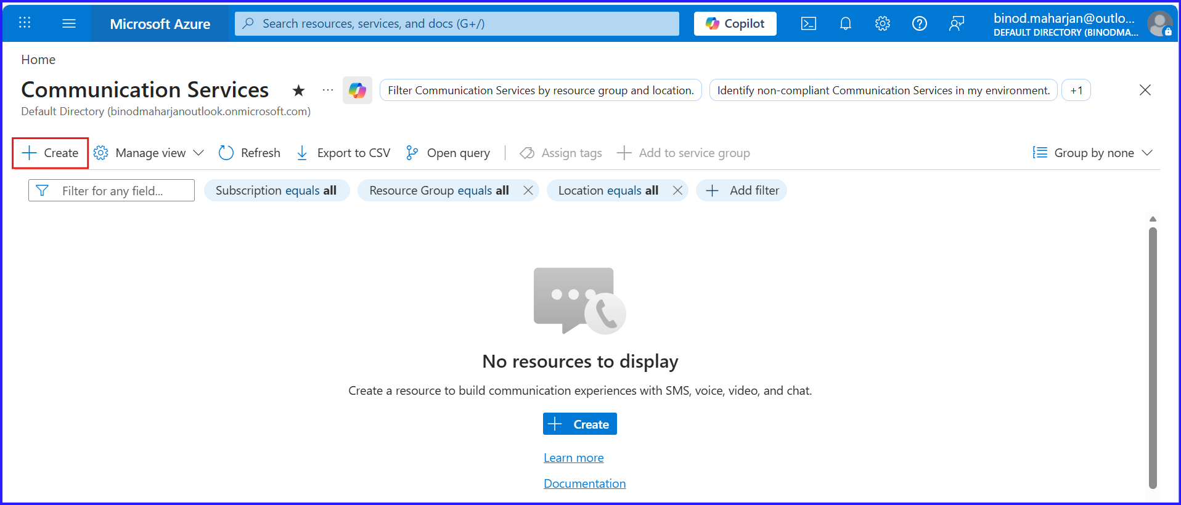This screenshot has height=505, width=1181.
Task: Navigate to the Home breadcrumb
Action: pyautogui.click(x=38, y=60)
